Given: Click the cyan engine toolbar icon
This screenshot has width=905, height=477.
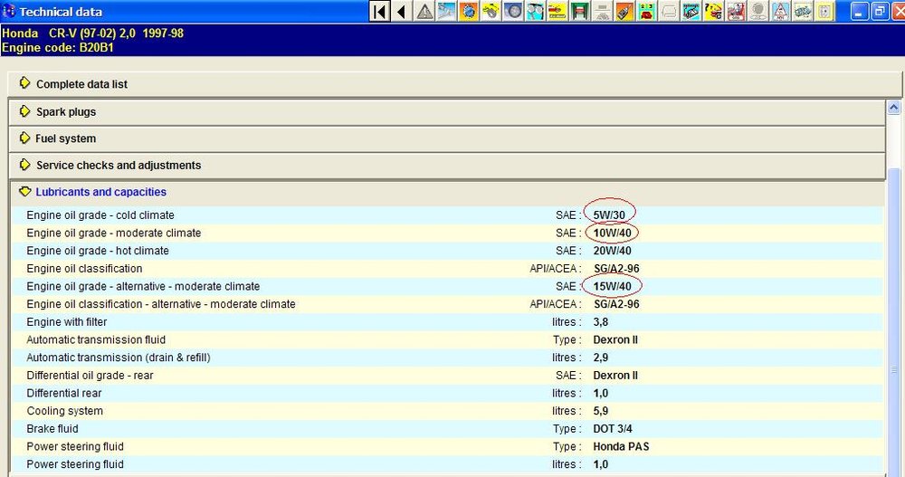Looking at the screenshot, I should (x=691, y=11).
